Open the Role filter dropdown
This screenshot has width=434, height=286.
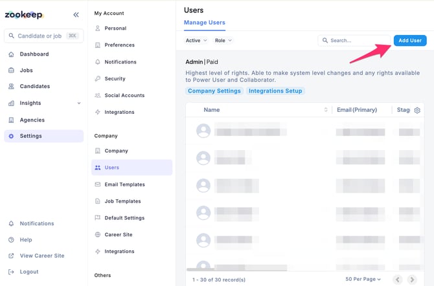(223, 40)
